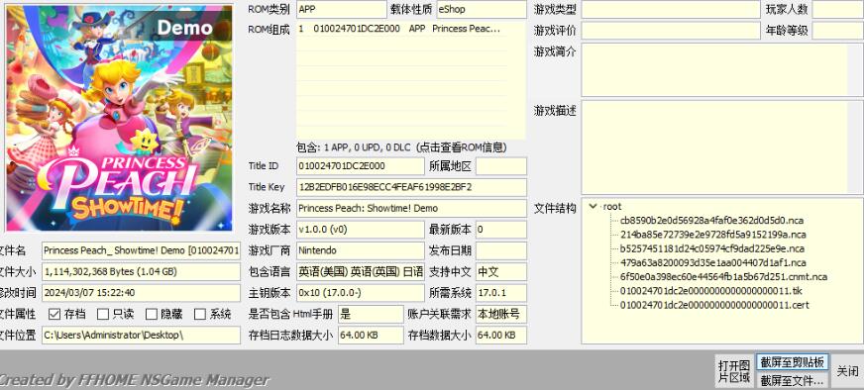This screenshot has width=864, height=390.
Task: Click the 最新版本 field showing 0
Action: (x=501, y=230)
